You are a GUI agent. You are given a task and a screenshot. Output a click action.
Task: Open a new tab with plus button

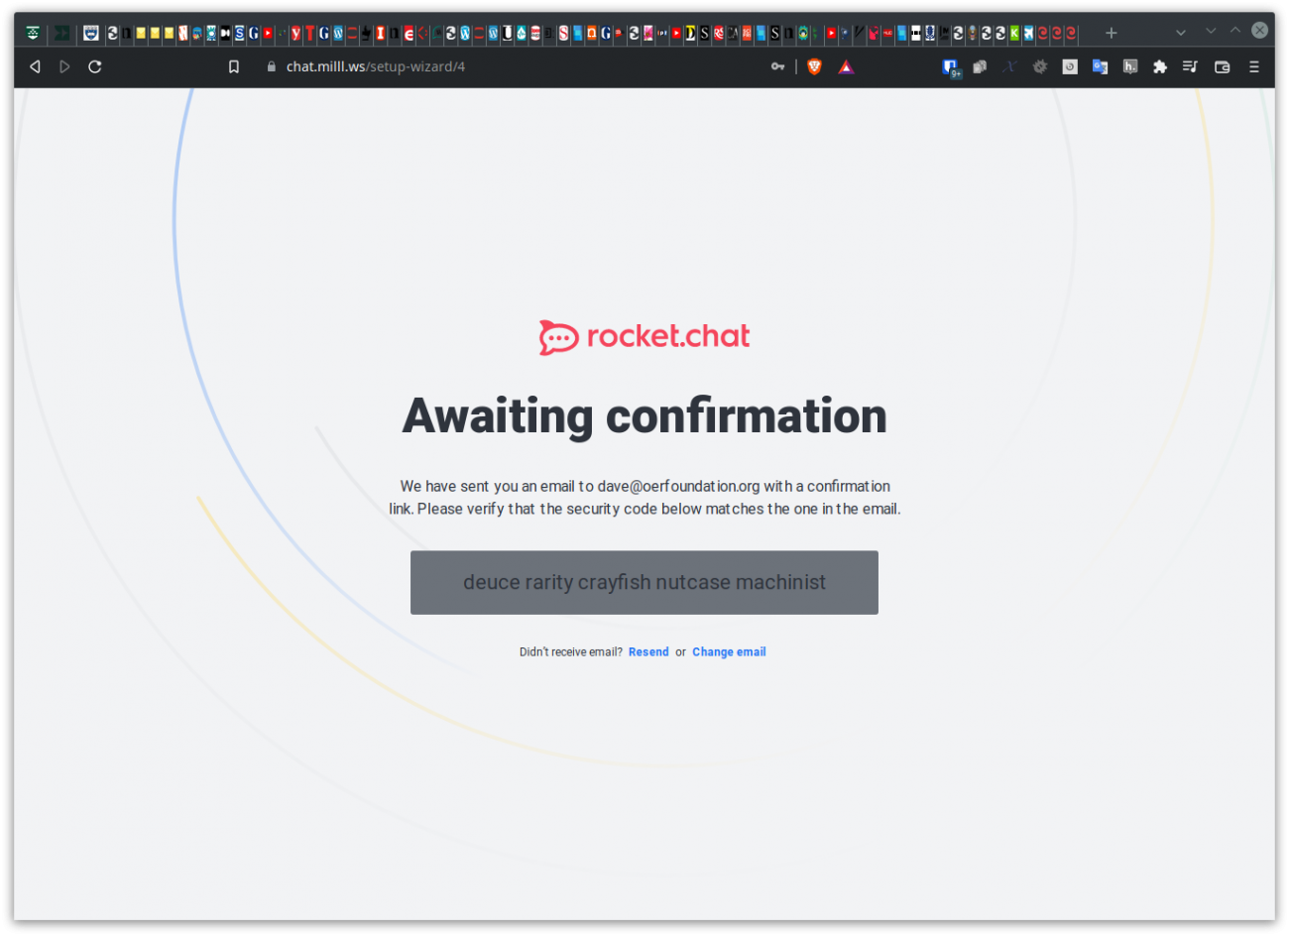(x=1111, y=33)
